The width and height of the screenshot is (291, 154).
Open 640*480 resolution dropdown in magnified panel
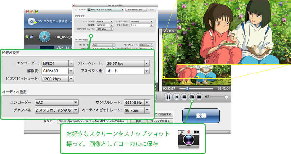click(x=58, y=71)
